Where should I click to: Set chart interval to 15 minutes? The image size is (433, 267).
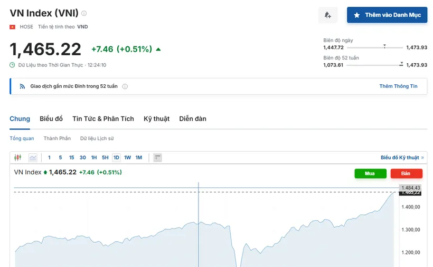71,157
